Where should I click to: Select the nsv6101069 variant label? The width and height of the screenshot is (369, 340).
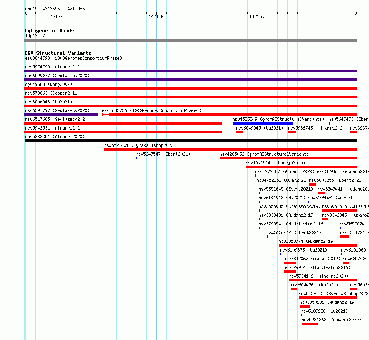click(x=354, y=250)
